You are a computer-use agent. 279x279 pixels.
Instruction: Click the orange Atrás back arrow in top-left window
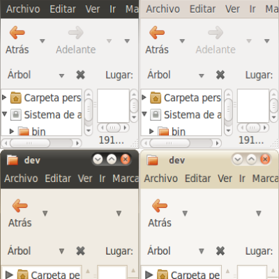(x=17, y=33)
